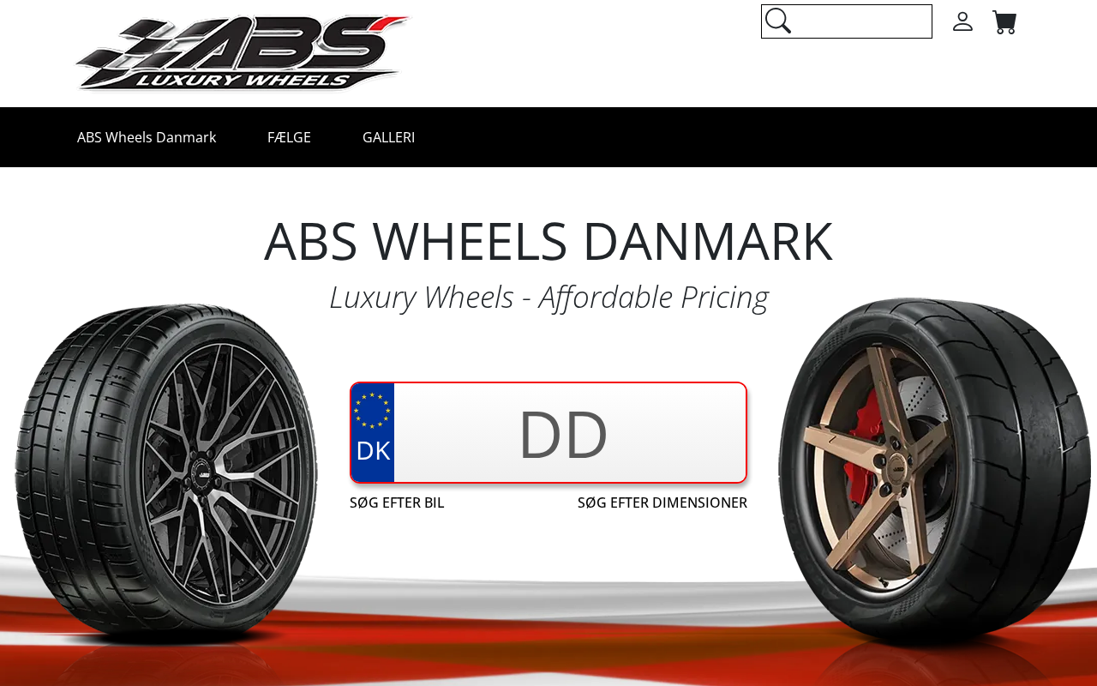This screenshot has width=1097, height=686.
Task: Focus the license plate number field
Action: pos(570,433)
